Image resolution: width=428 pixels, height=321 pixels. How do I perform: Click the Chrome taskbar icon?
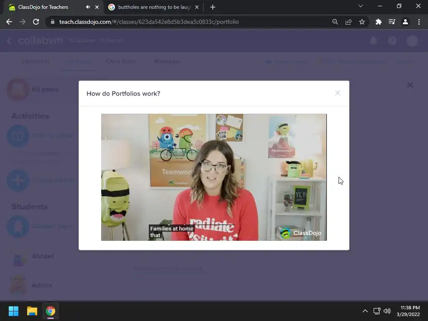50,311
